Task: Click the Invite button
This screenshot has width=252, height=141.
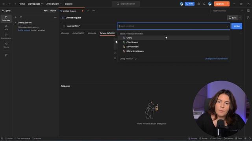Action: [190, 4]
